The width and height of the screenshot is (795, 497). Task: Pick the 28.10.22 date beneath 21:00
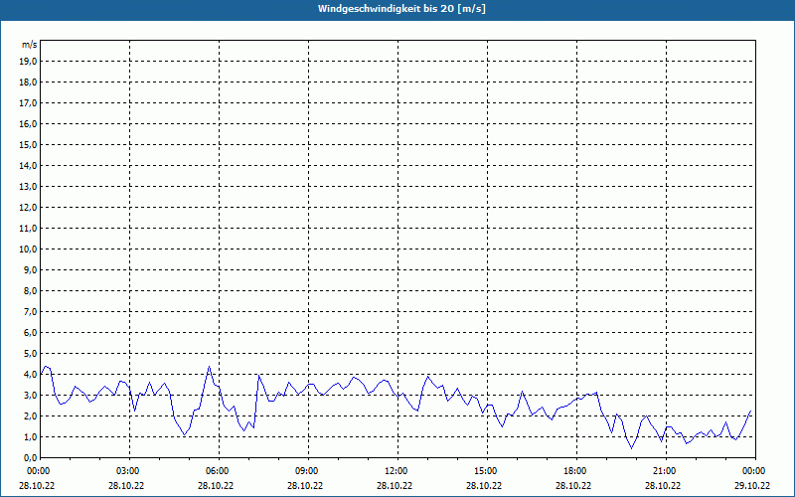click(663, 485)
